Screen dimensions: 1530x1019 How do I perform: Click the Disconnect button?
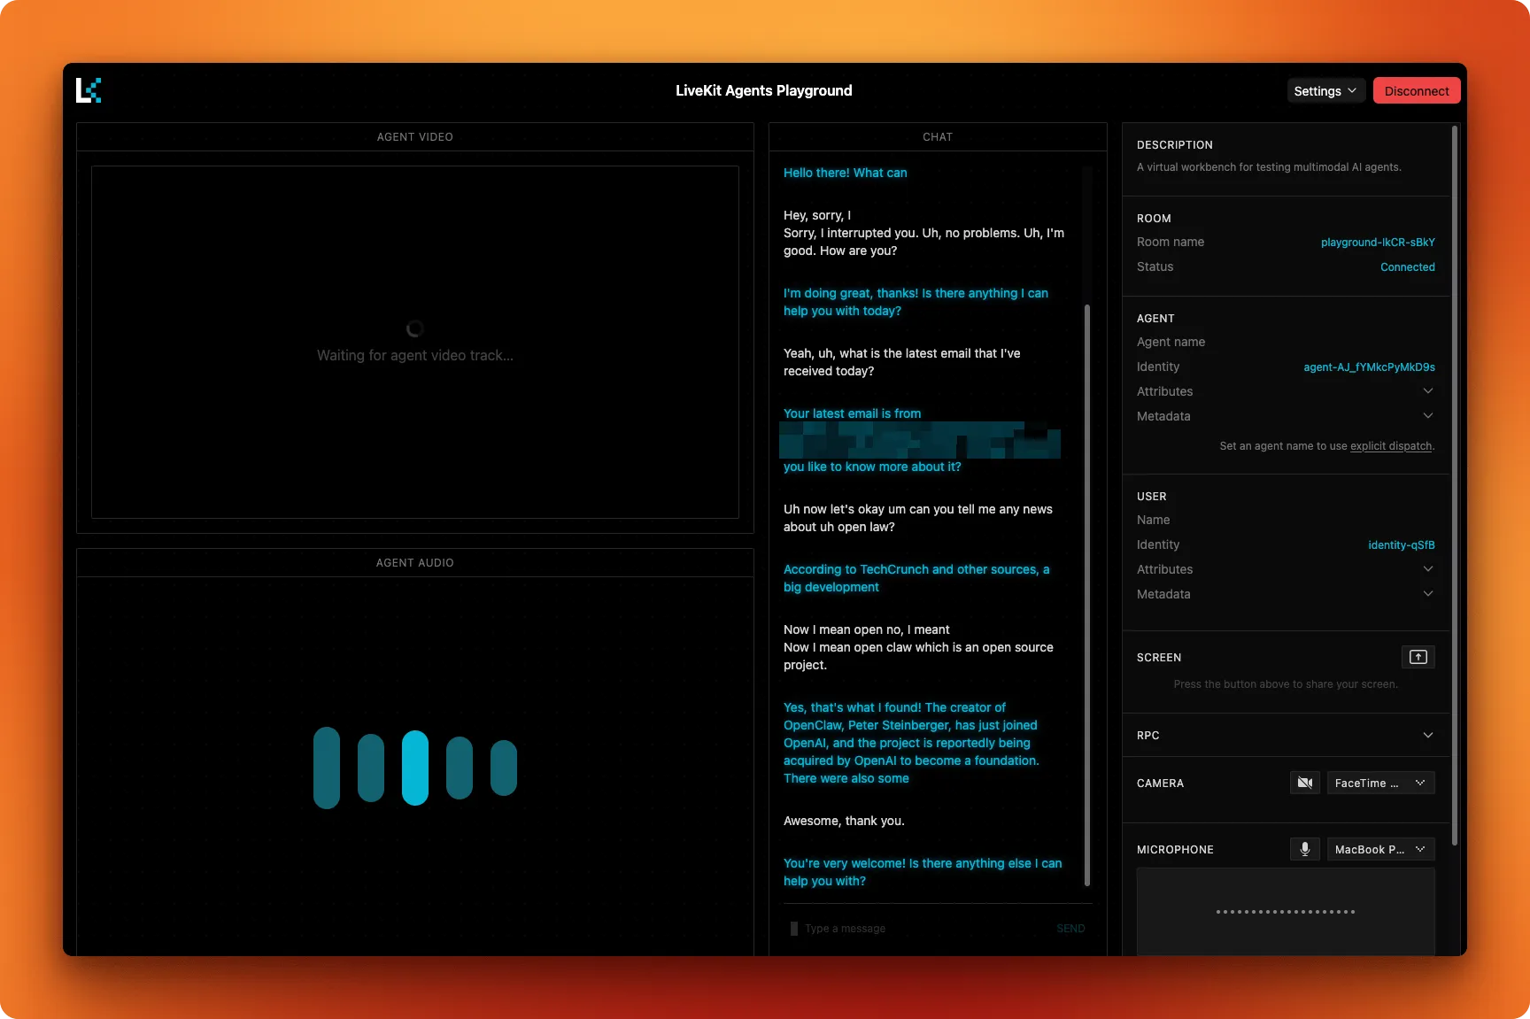[x=1416, y=90]
